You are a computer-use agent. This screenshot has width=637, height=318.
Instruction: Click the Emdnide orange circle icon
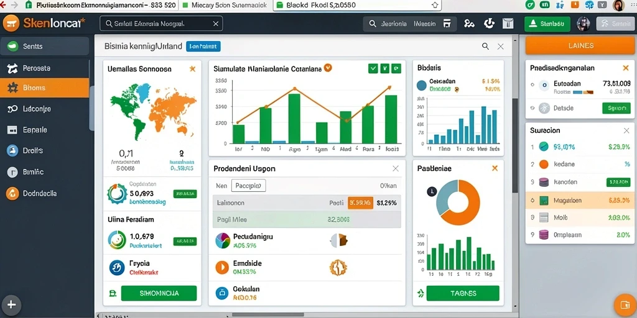pos(222,267)
